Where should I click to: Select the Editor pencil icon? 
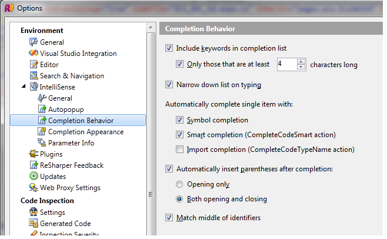pos(34,64)
